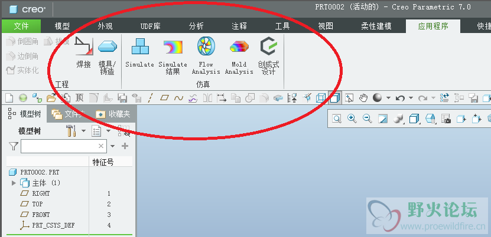This screenshot has width=491, height=237.
Task: Start 创成式设计 generative design
Action: click(269, 56)
